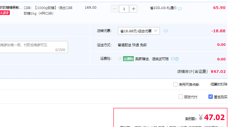Open comment bubble icon after 退换货可赔
The height and width of the screenshot is (127, 234).
[173, 59]
